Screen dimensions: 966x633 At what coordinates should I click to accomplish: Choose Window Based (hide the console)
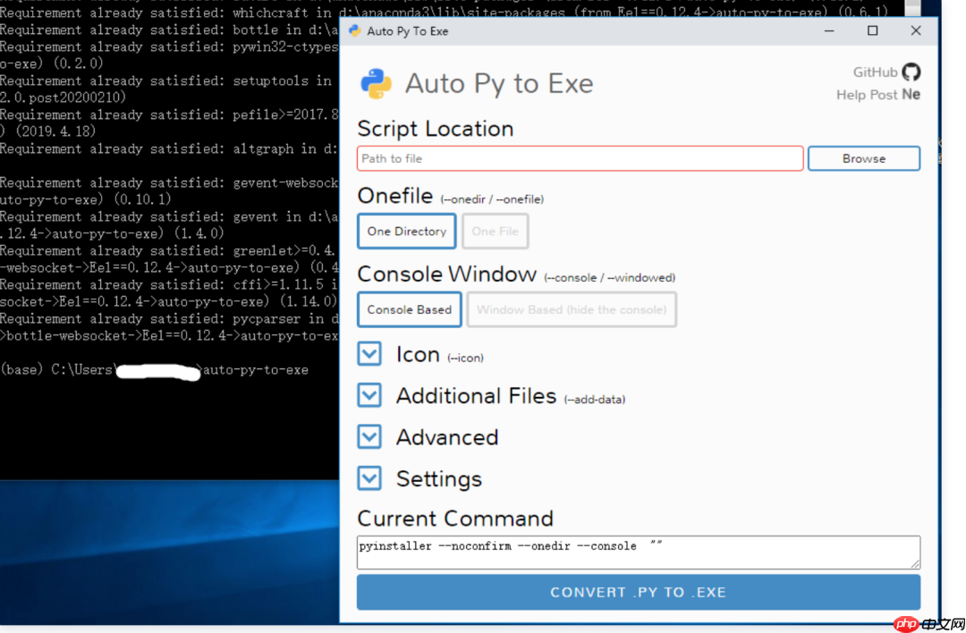tap(572, 309)
